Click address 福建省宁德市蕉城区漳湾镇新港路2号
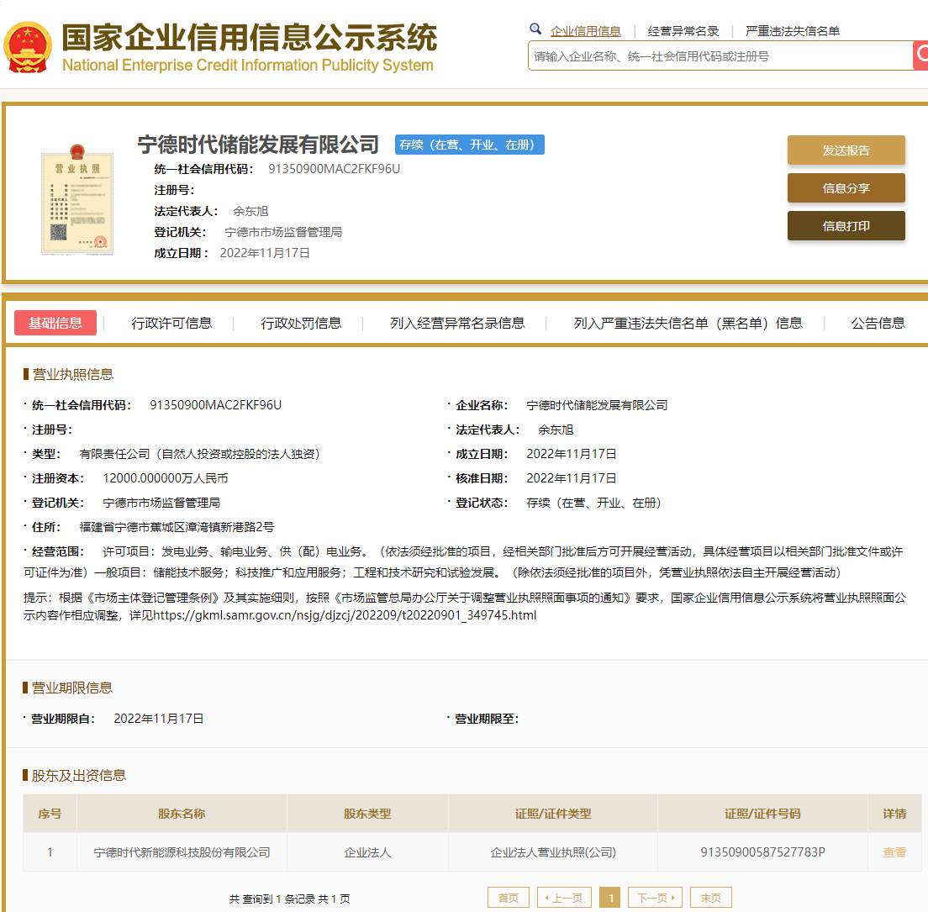This screenshot has width=928, height=912. [177, 527]
